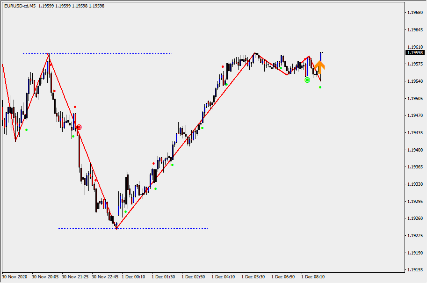Select the zigzag peak near 30 Nov 20:05
This screenshot has height=283, width=427.
pos(48,54)
